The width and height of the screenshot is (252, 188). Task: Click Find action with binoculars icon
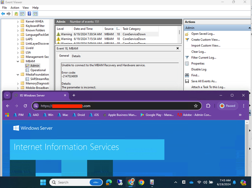195,75
